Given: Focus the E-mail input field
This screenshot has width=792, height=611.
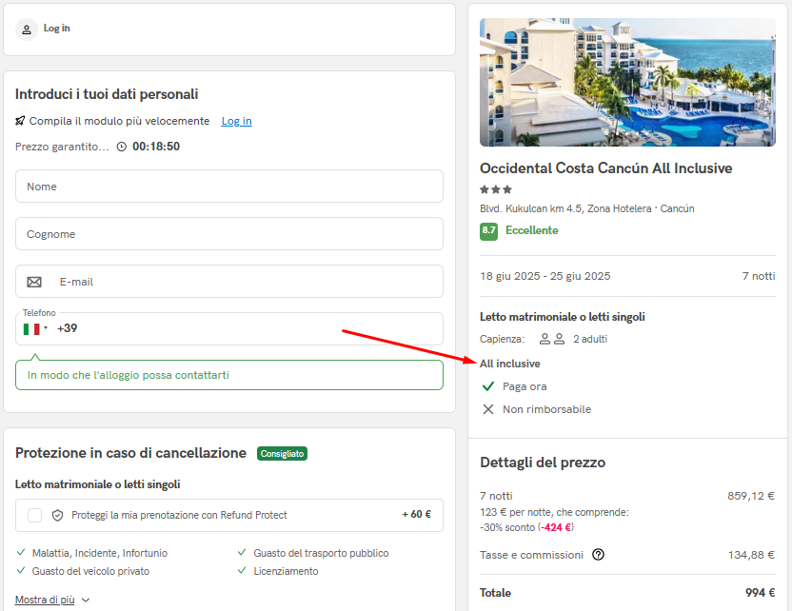Looking at the screenshot, I should pos(229,282).
